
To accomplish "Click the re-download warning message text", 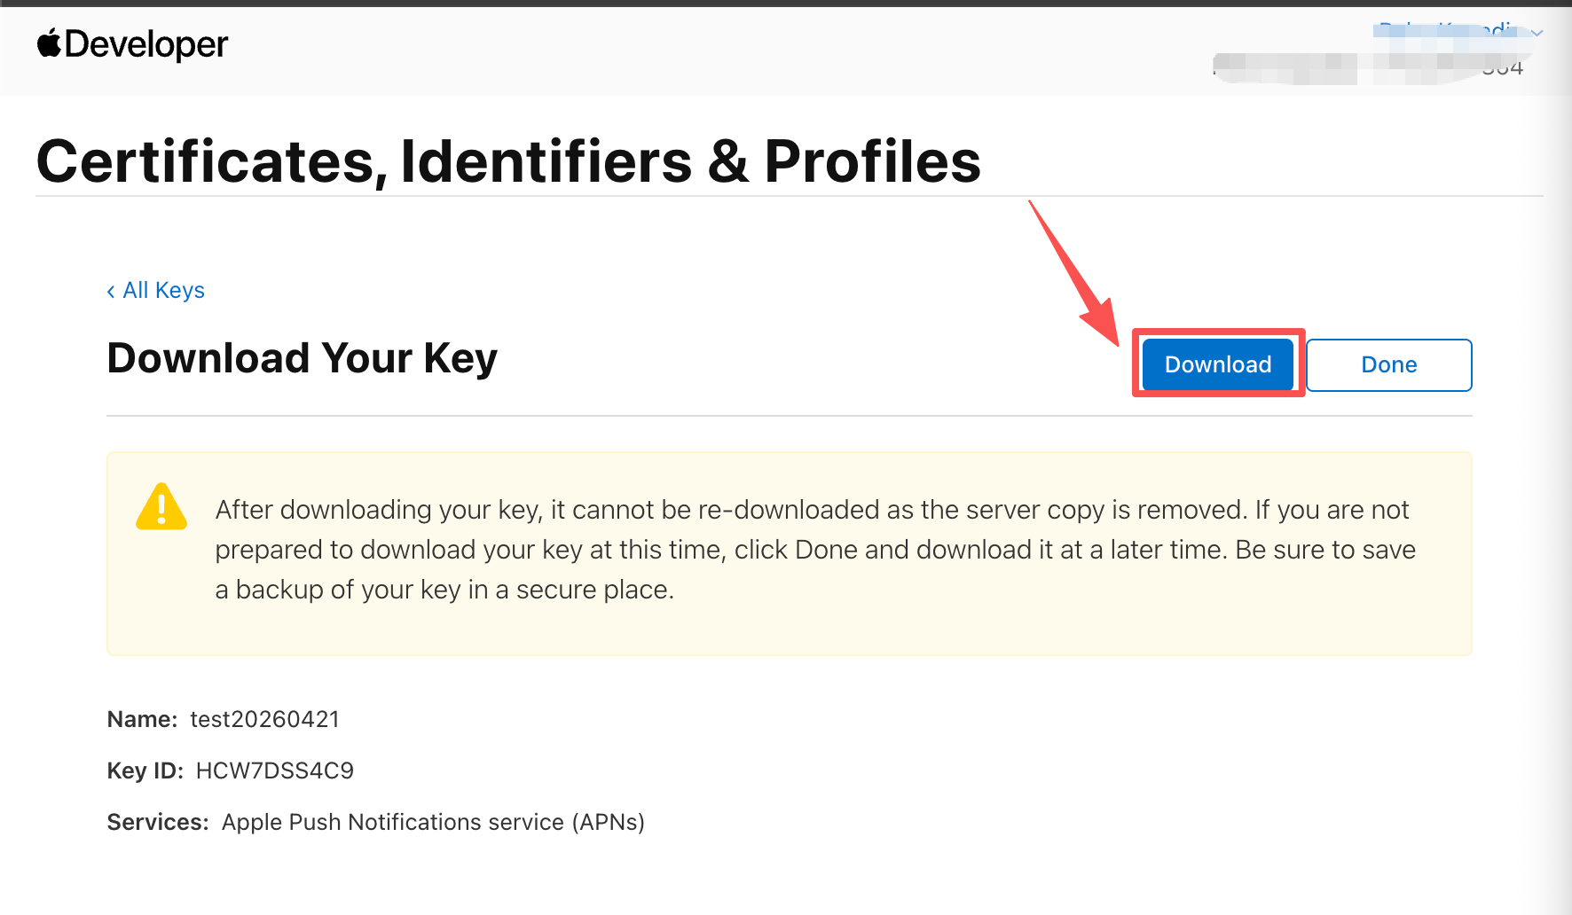I will tap(814, 549).
